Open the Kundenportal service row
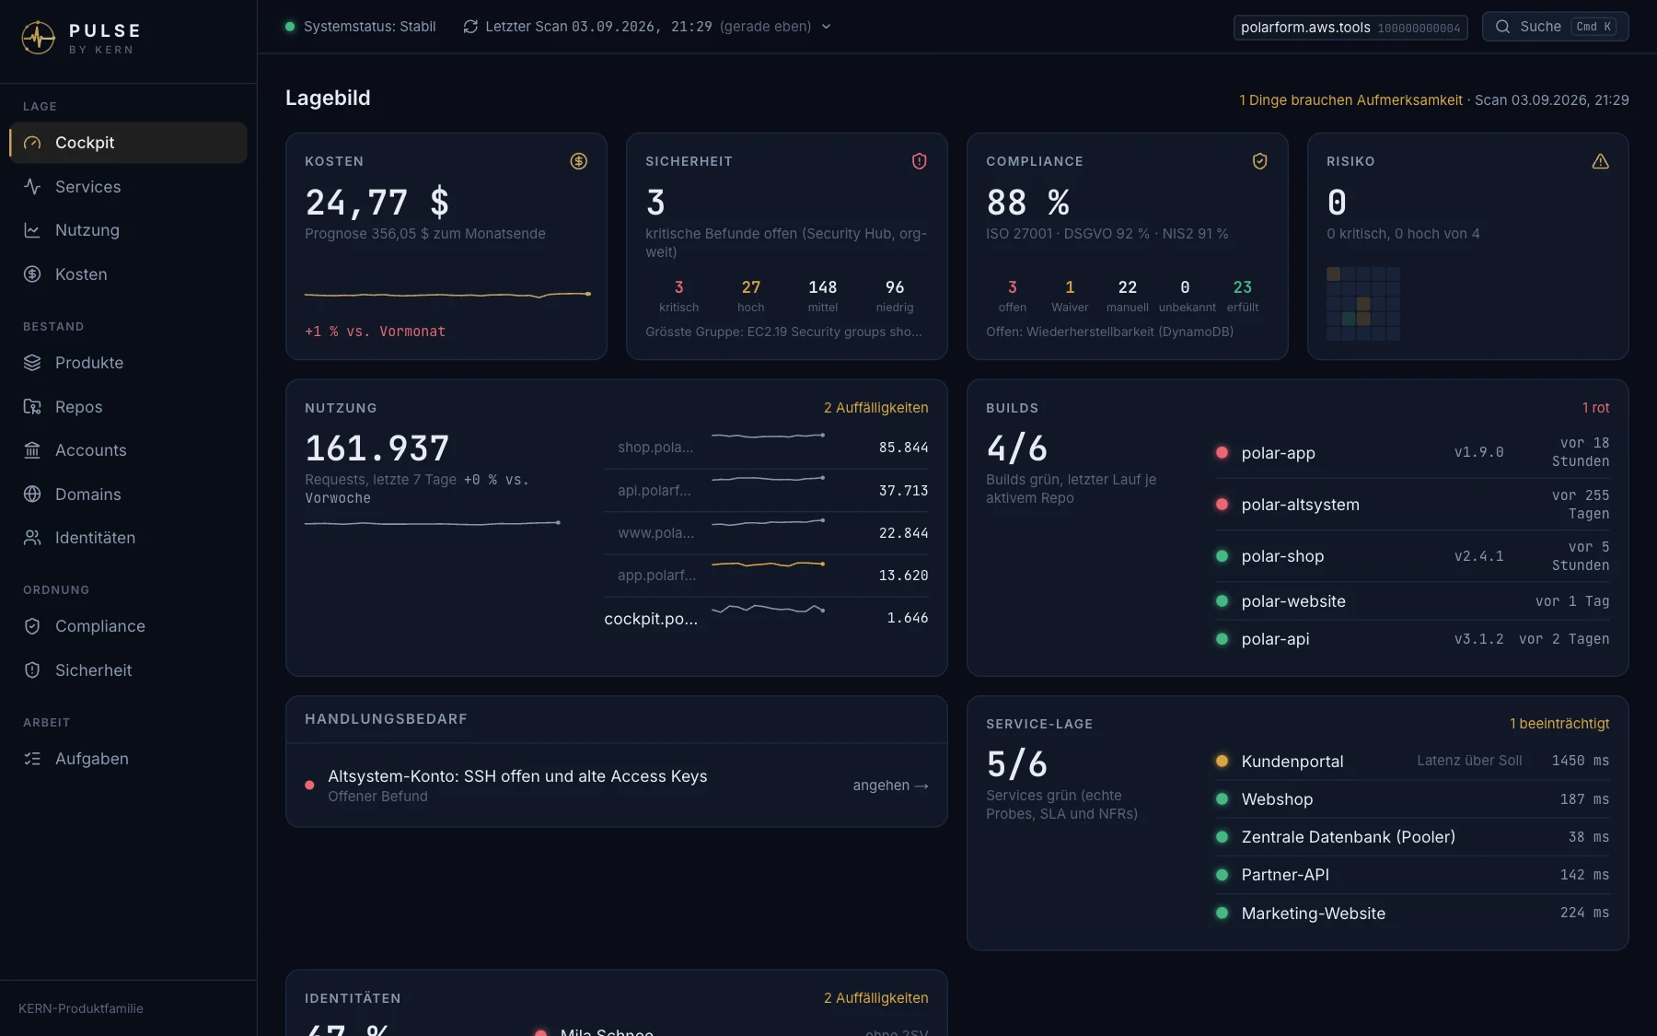This screenshot has height=1036, width=1657. [x=1412, y=761]
